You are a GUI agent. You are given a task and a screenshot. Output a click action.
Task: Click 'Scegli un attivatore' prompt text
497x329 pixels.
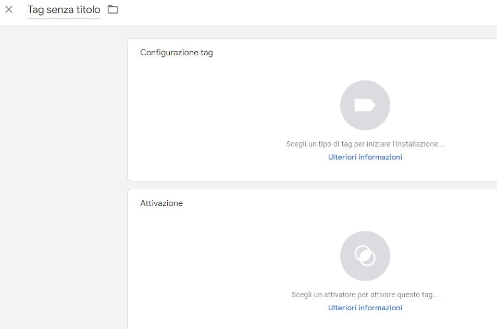pos(324,295)
